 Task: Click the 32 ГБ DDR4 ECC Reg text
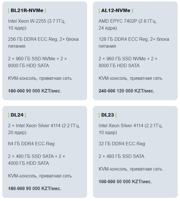point(122,144)
